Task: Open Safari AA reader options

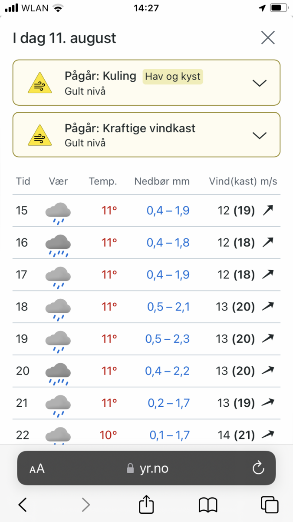Action: click(x=37, y=468)
